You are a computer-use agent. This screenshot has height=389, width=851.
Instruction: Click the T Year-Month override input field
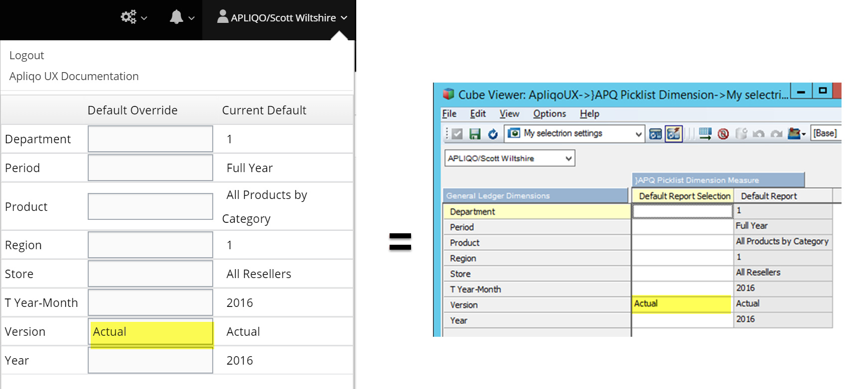(150, 302)
